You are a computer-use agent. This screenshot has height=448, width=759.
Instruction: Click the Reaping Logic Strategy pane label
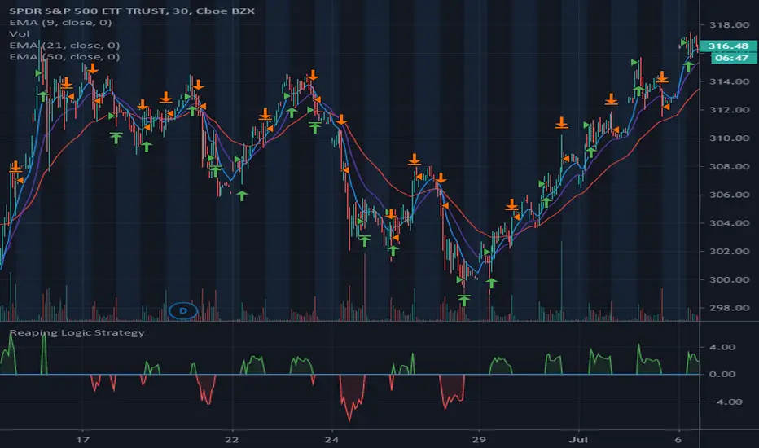(77, 332)
